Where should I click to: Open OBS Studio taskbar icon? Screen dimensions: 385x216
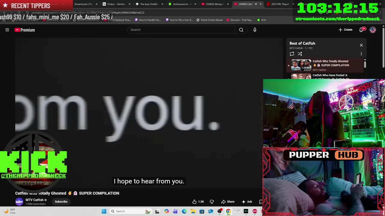pos(220,211)
